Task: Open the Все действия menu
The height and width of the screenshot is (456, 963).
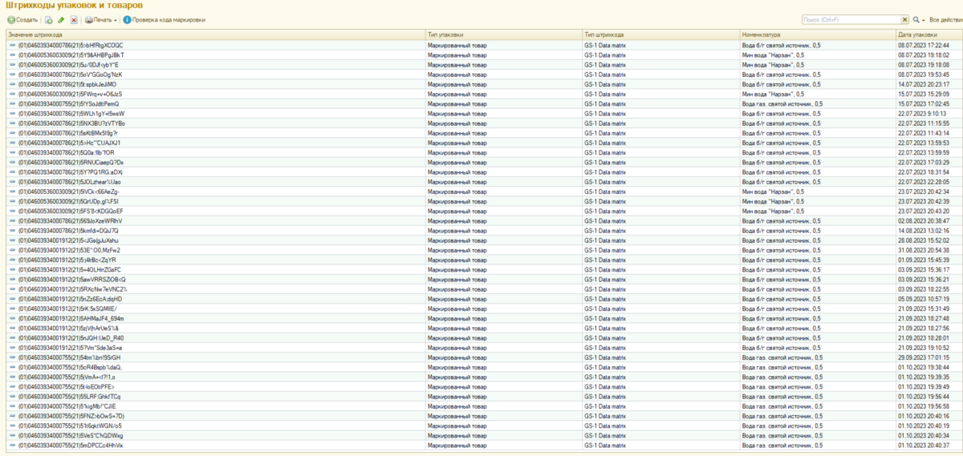Action: [944, 19]
